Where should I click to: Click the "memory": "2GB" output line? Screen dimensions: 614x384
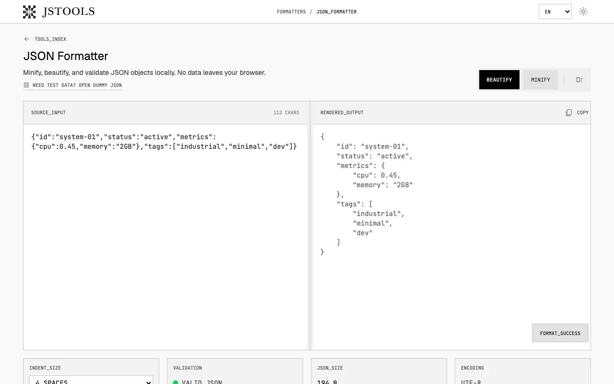[x=383, y=185]
